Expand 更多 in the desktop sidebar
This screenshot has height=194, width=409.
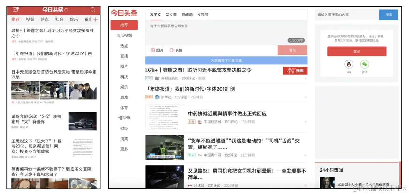tap(124, 149)
